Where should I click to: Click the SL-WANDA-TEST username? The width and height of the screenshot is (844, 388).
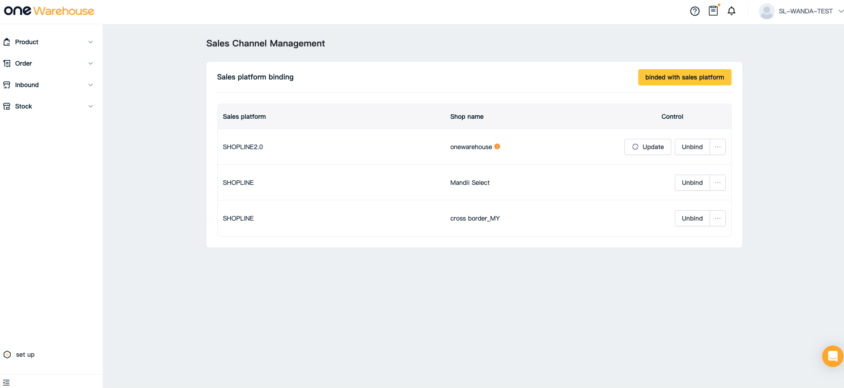pyautogui.click(x=806, y=11)
